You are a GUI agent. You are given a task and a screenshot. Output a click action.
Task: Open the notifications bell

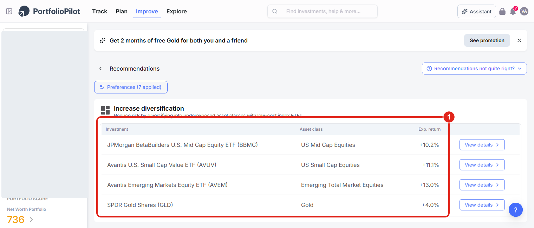513,11
